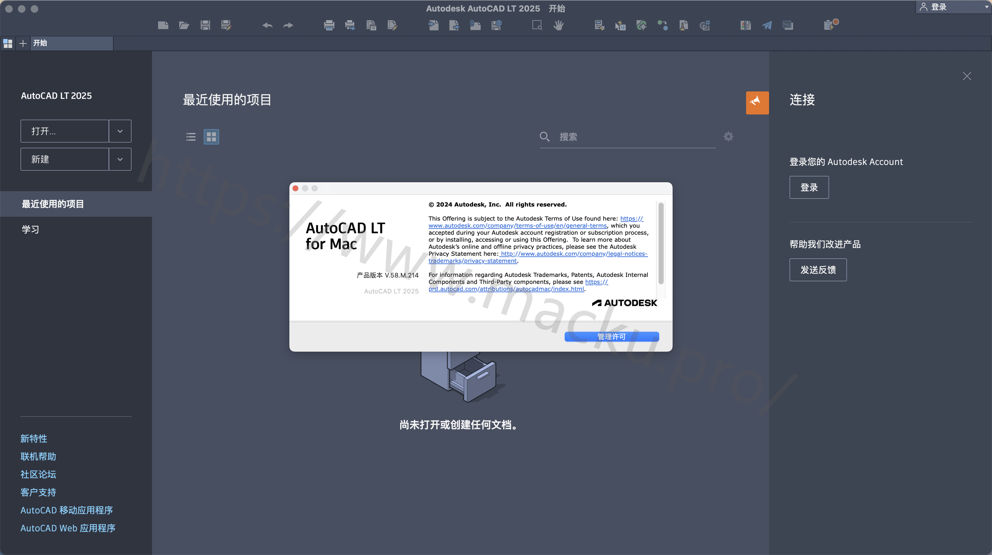Click the 发送反馈 button

(818, 270)
